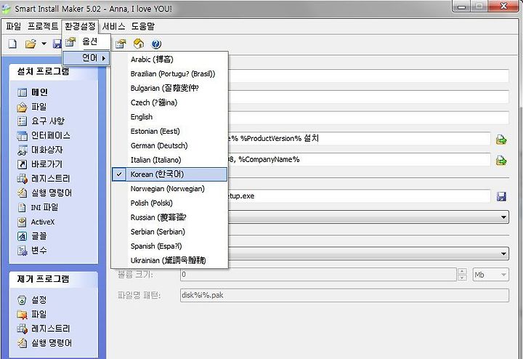Image resolution: width=523 pixels, height=359 pixels.
Task: Open 파일 under 제거 프로그램
Action: click(32, 314)
